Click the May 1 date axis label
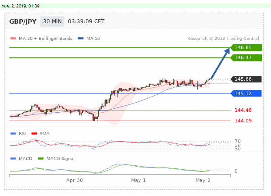Image resolution: width=271 pixels, height=196 pixels. pyautogui.click(x=139, y=180)
